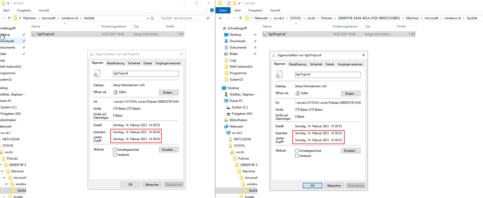Click OK button in right dialog

coord(312,186)
